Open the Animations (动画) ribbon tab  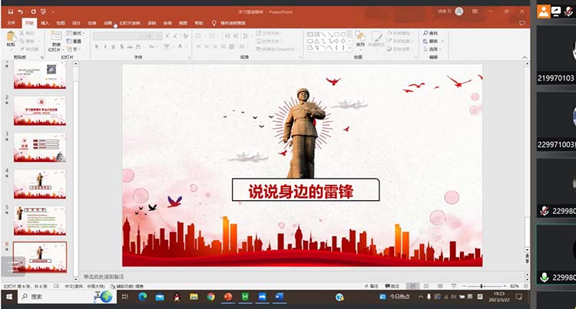(x=108, y=24)
